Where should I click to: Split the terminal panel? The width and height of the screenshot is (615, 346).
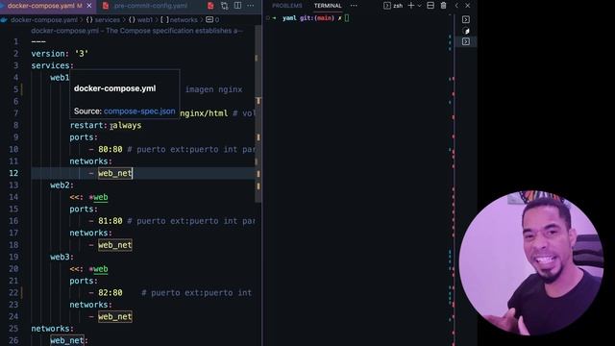[x=430, y=6]
